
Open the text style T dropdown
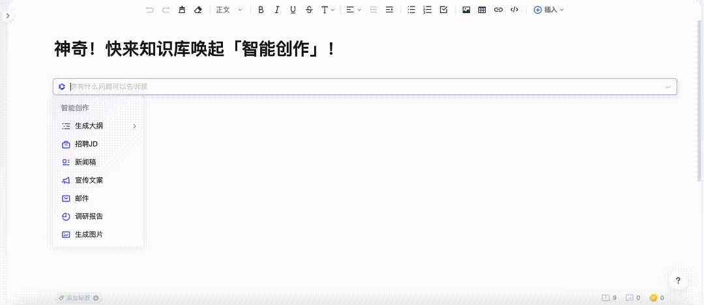[x=328, y=9]
